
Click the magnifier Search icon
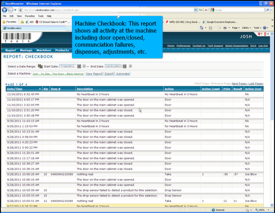[x=268, y=10]
